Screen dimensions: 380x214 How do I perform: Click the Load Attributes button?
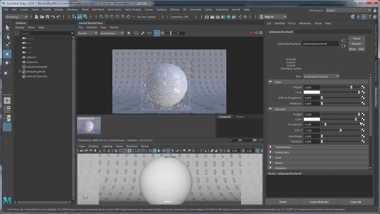click(319, 202)
